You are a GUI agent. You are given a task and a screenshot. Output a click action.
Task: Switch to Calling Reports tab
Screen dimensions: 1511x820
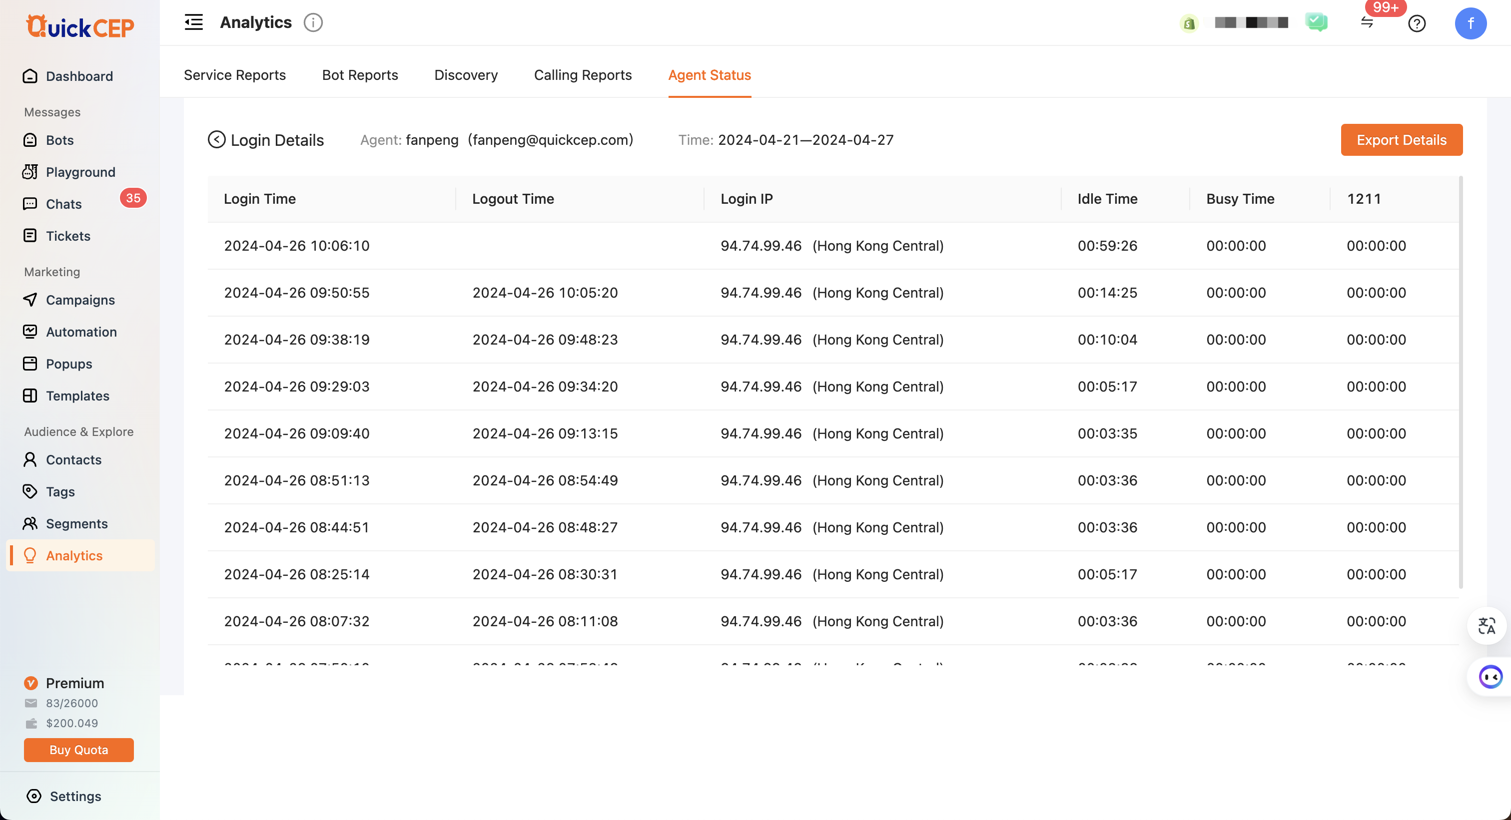point(583,75)
